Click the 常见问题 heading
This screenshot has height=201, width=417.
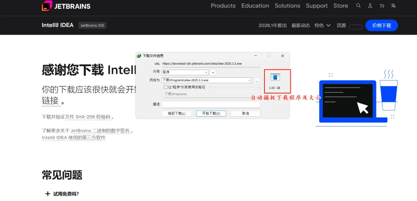pyautogui.click(x=62, y=175)
